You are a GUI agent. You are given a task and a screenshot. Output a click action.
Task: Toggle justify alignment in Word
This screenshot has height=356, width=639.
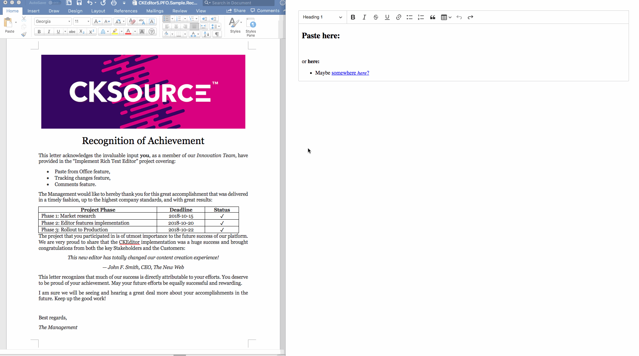[194, 27]
